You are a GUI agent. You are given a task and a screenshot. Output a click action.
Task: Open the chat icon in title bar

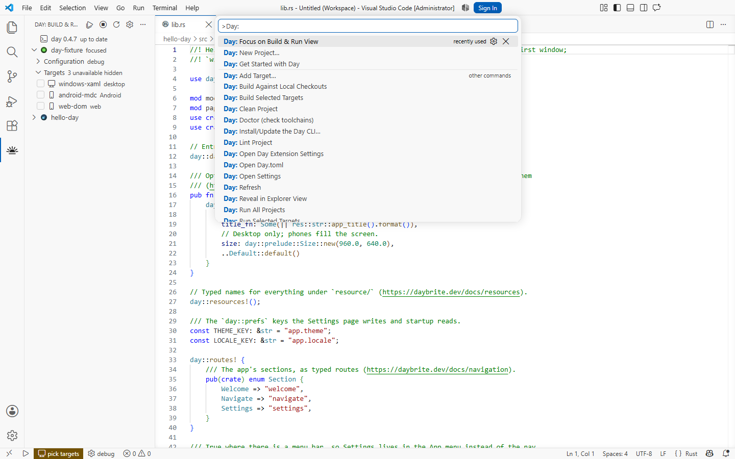(657, 8)
